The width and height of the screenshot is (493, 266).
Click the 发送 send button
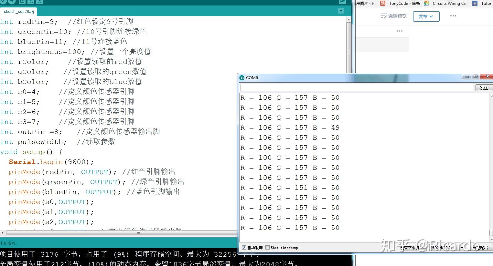coord(484,87)
